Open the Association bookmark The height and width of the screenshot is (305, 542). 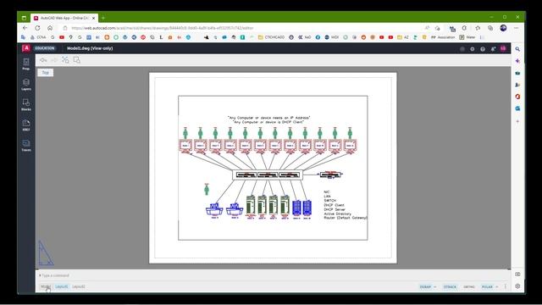tap(443, 37)
